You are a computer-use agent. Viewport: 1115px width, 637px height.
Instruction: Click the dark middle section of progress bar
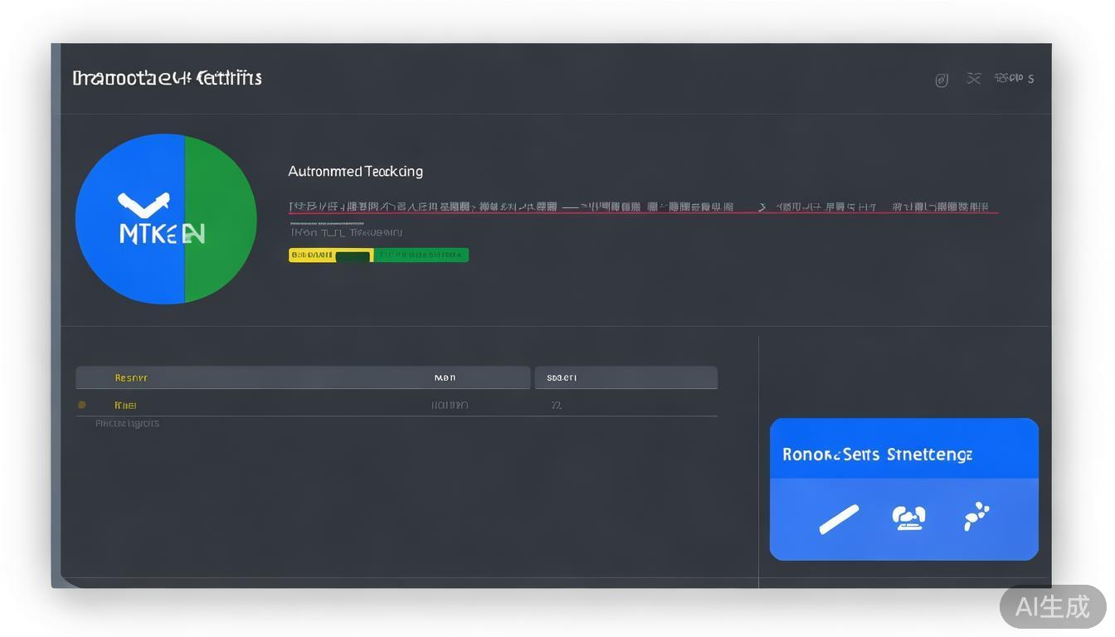tap(353, 256)
